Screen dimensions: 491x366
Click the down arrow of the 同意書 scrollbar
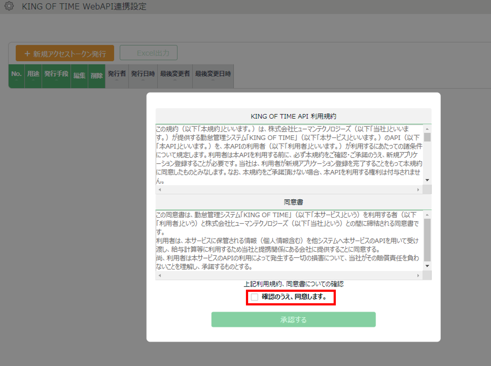[427, 266]
